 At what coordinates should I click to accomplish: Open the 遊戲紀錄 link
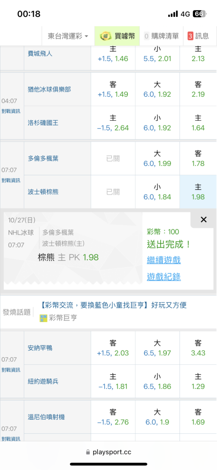[163, 277]
